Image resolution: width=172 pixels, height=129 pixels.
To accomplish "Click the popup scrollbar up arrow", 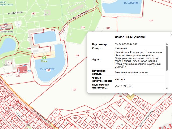I will 167,44.
